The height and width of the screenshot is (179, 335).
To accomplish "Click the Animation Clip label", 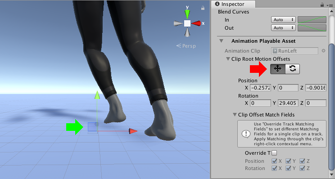I will tap(242, 51).
